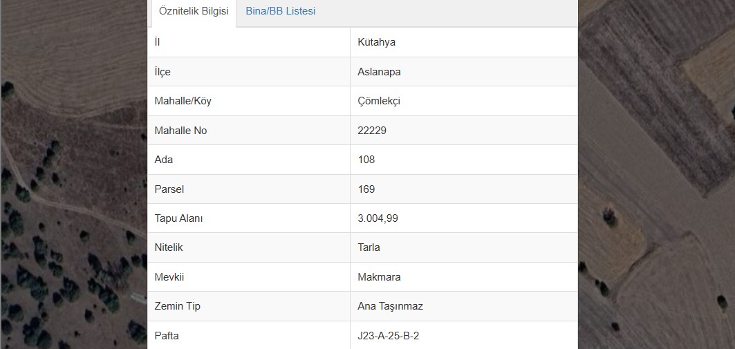The image size is (735, 349).
Task: Switch to the Bina/BB Listesi tab
Action: [x=280, y=11]
